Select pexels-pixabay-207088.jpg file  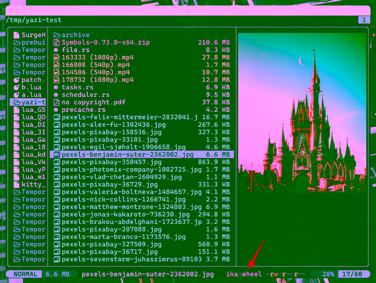(x=142, y=229)
